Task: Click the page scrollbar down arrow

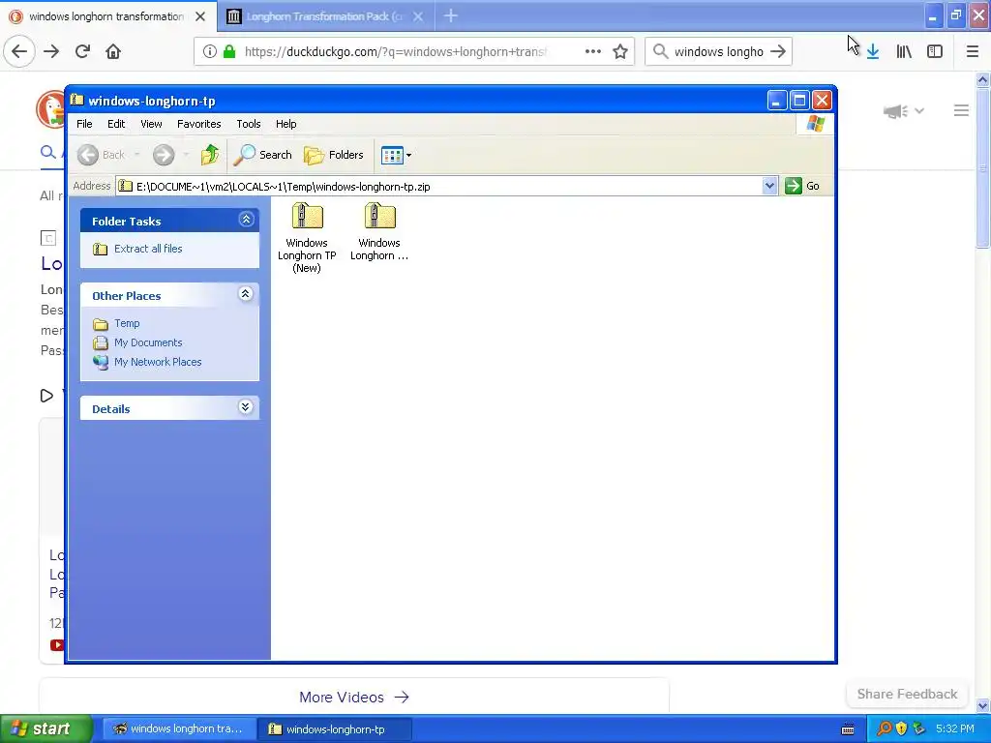Action: point(982,705)
